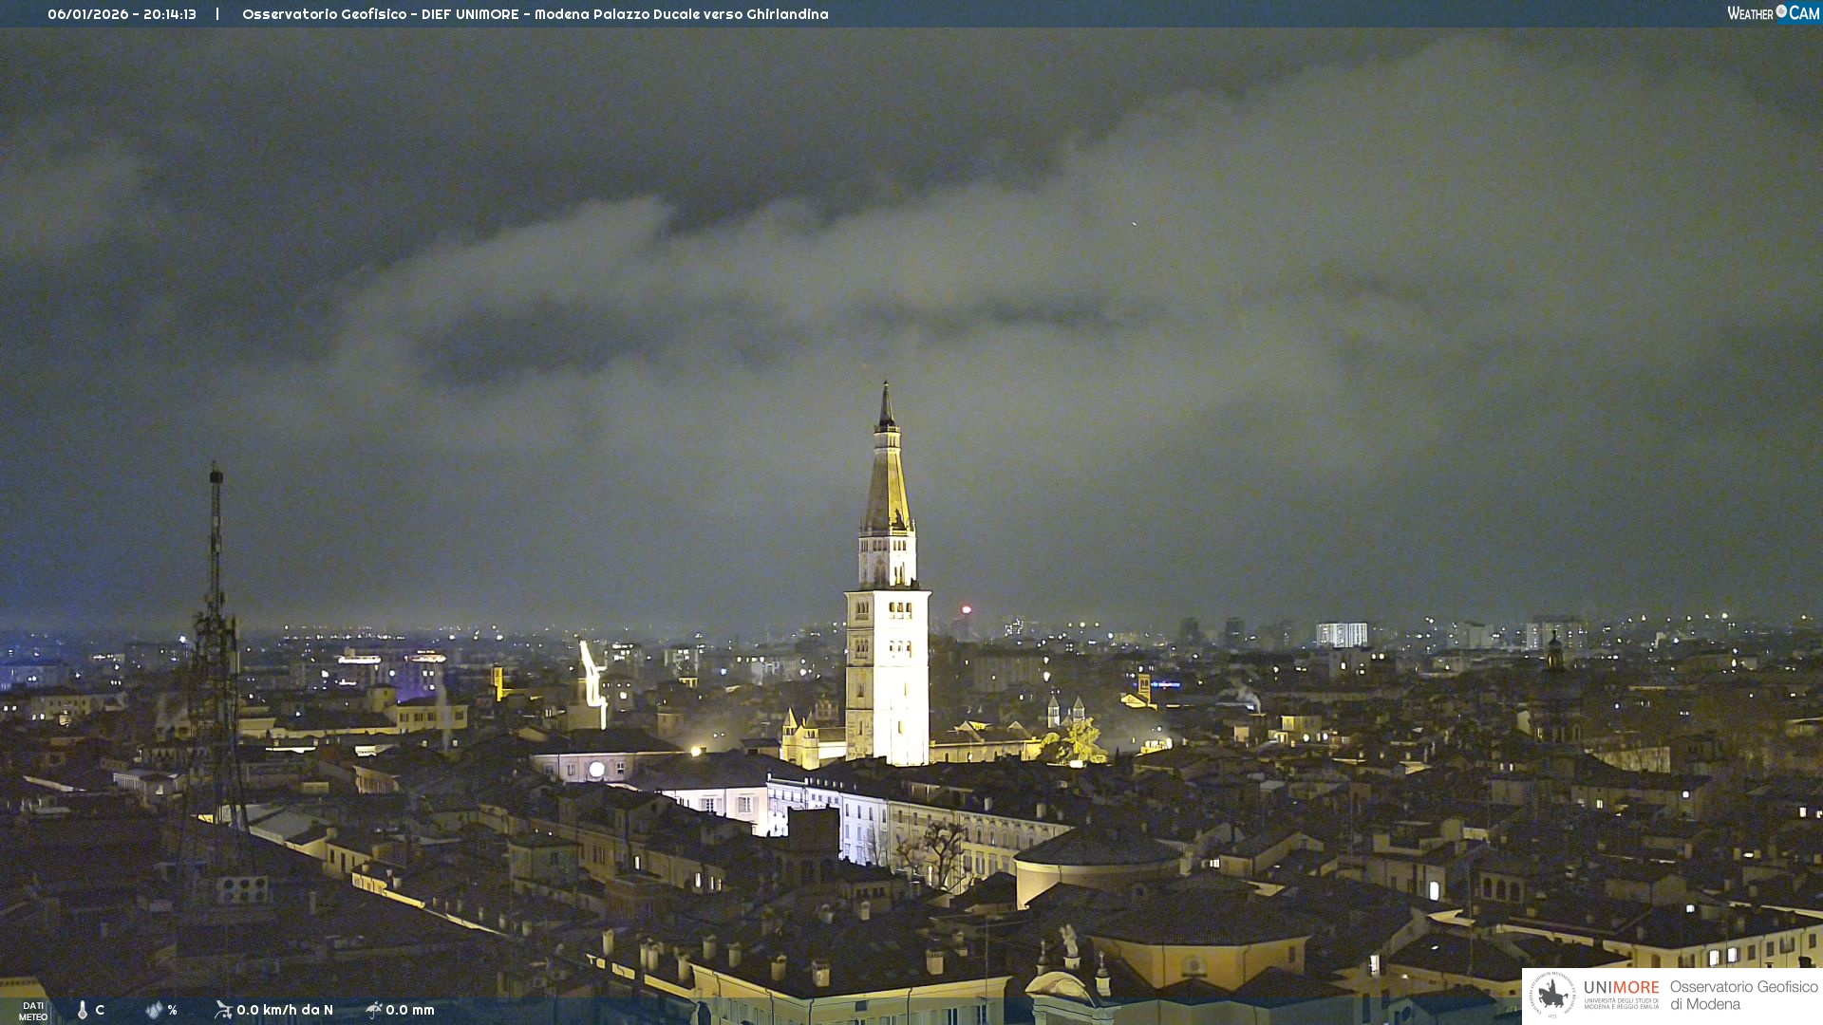This screenshot has height=1025, width=1823.
Task: Click the rain umbrella icon
Action: point(373,1010)
